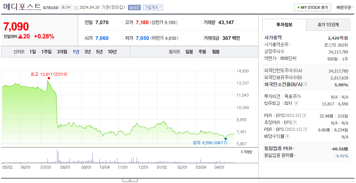Select the 3년 line chart range

88,52
